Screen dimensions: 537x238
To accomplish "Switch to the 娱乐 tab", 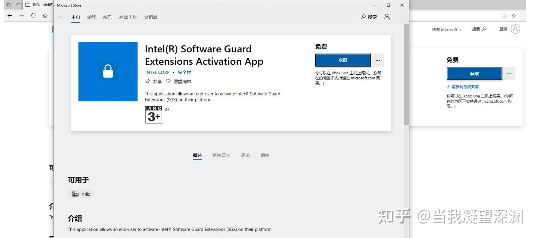I will tap(108, 17).
